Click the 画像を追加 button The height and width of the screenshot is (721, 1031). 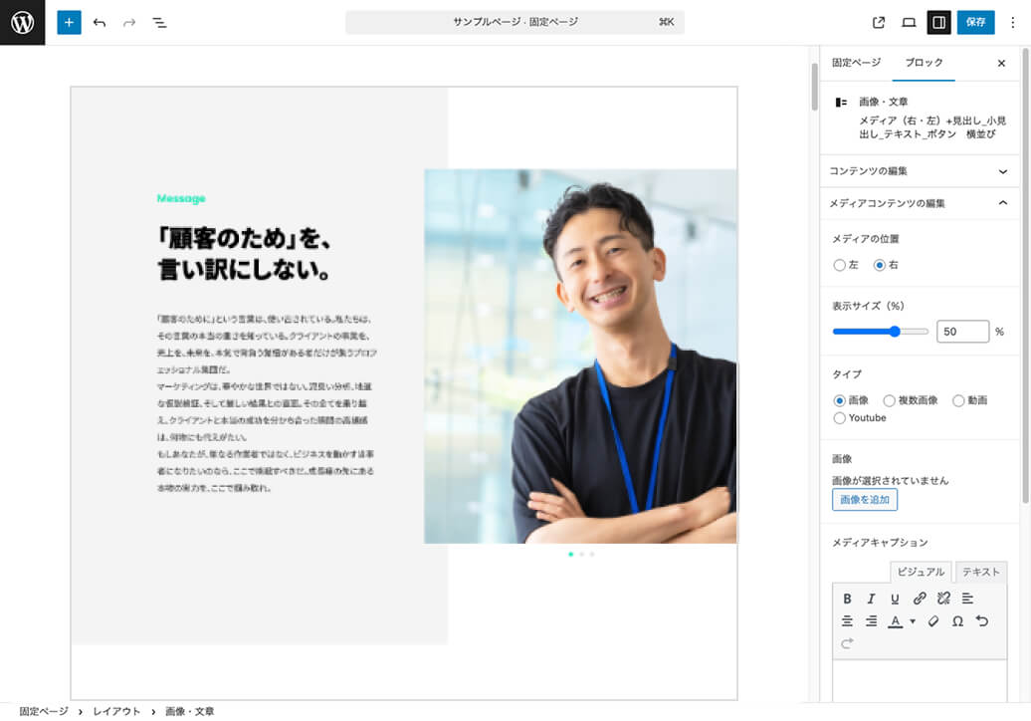coord(864,500)
